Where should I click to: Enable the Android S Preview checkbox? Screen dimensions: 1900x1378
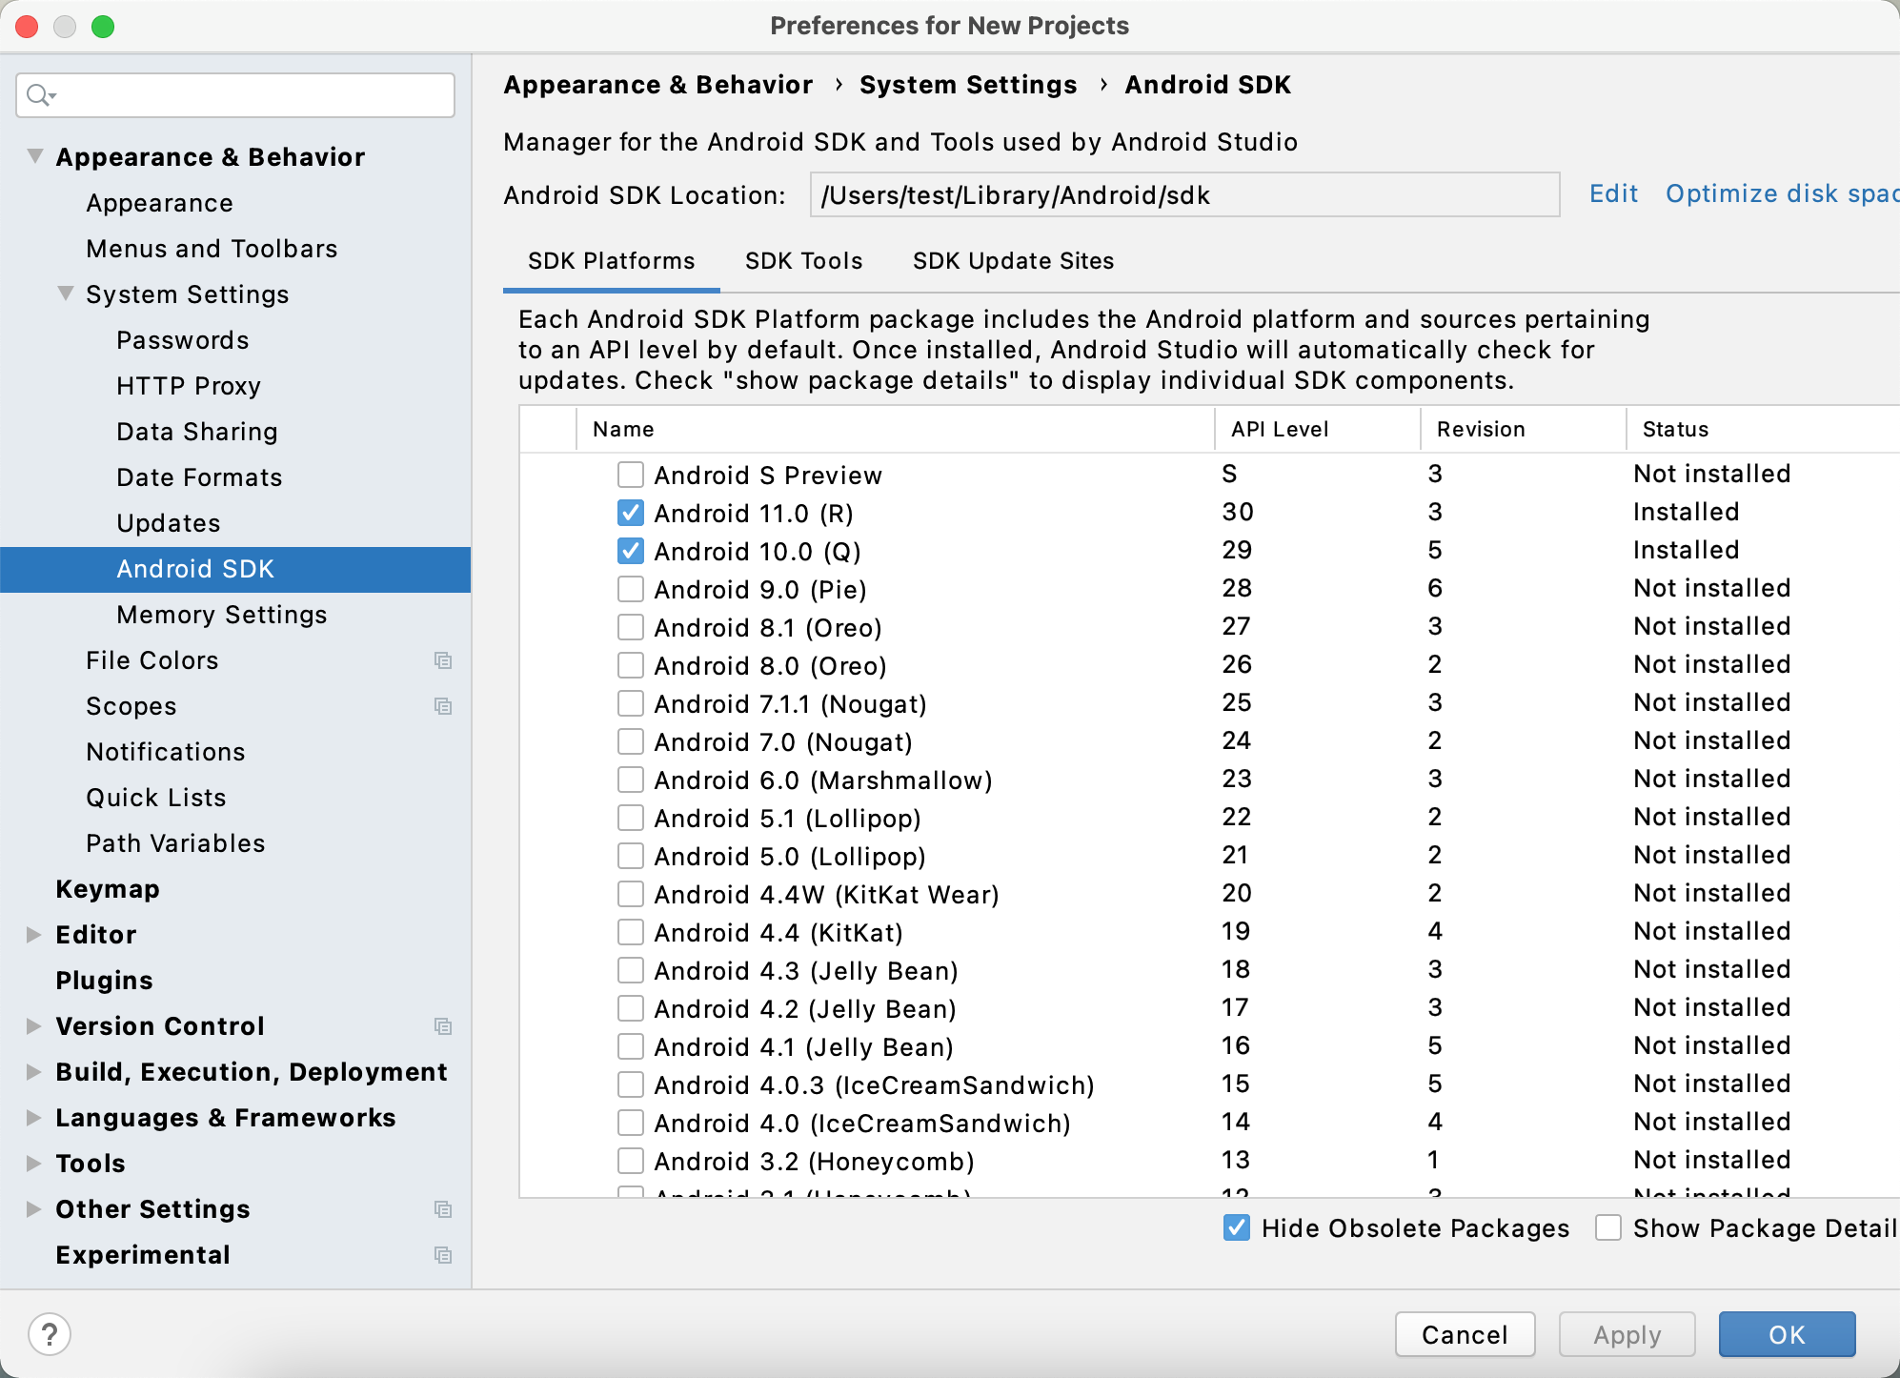[x=630, y=475]
